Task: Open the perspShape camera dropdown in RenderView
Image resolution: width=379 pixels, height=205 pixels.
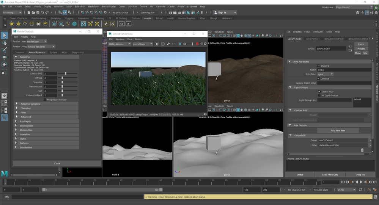Action: (143, 44)
